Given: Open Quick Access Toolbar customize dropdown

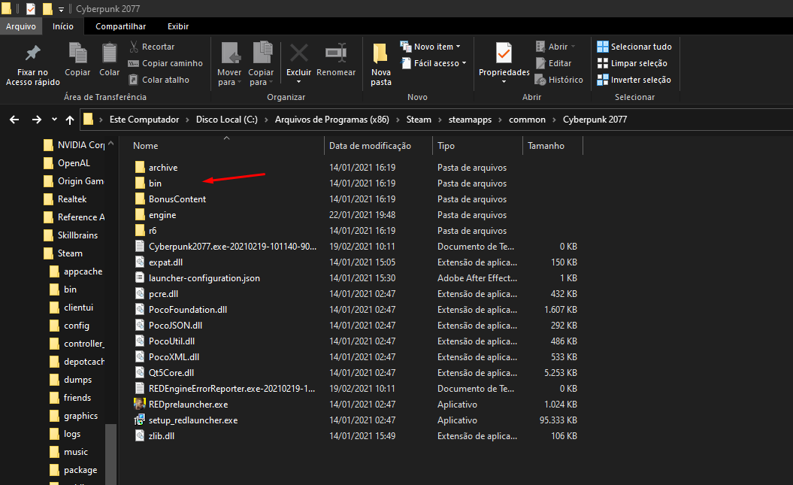Looking at the screenshot, I should pyautogui.click(x=61, y=9).
